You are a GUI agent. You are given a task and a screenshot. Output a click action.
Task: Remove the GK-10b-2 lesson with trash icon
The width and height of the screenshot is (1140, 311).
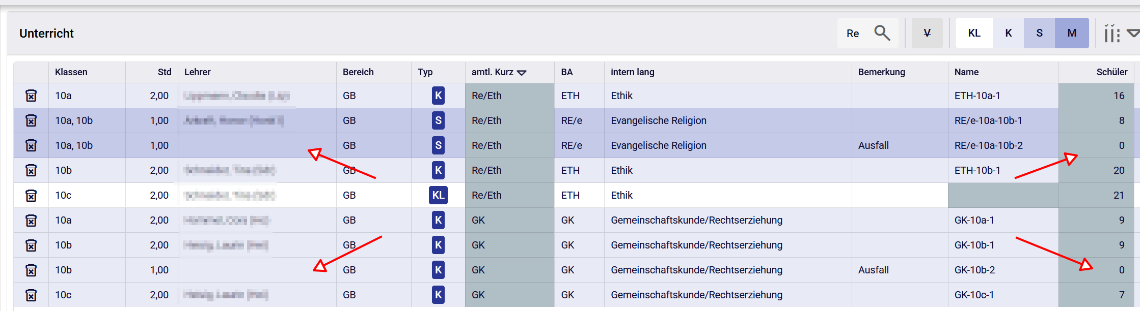(31, 270)
